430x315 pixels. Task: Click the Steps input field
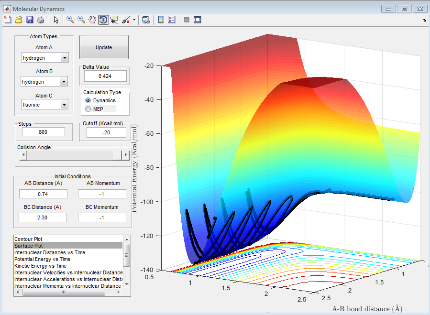43,132
